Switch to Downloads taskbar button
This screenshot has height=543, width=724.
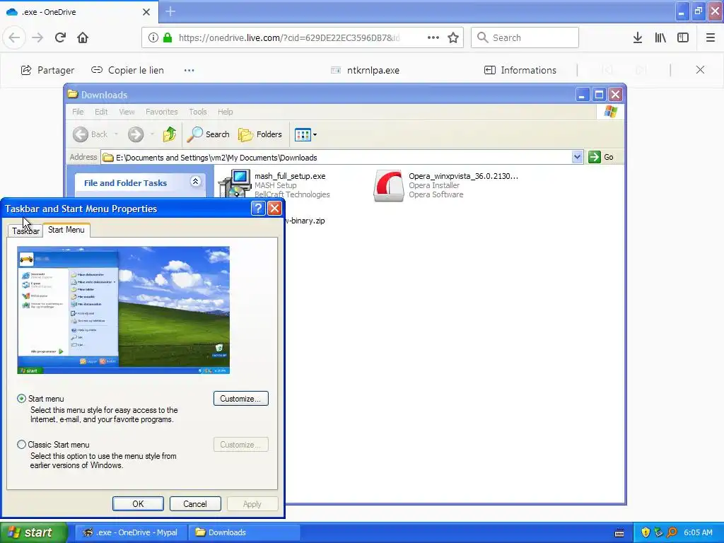coord(245,532)
